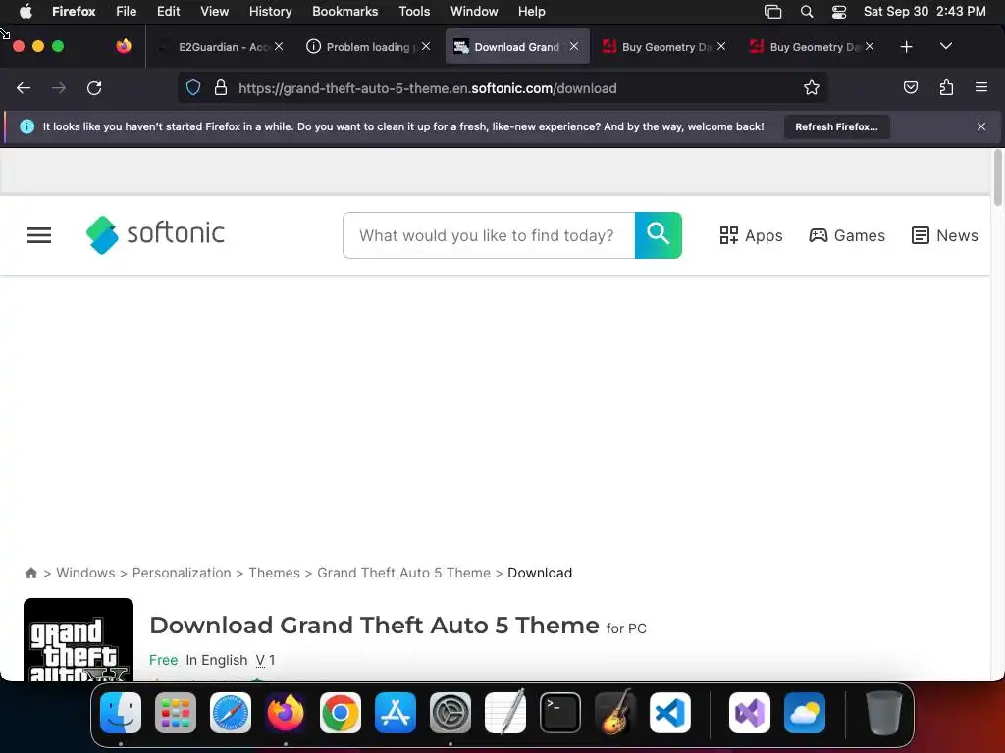
Task: Open GarageBand from the dock
Action: tap(615, 713)
